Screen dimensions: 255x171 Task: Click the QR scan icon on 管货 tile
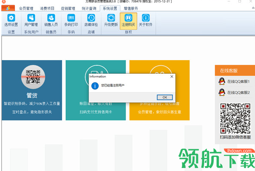pyautogui.click(x=33, y=77)
